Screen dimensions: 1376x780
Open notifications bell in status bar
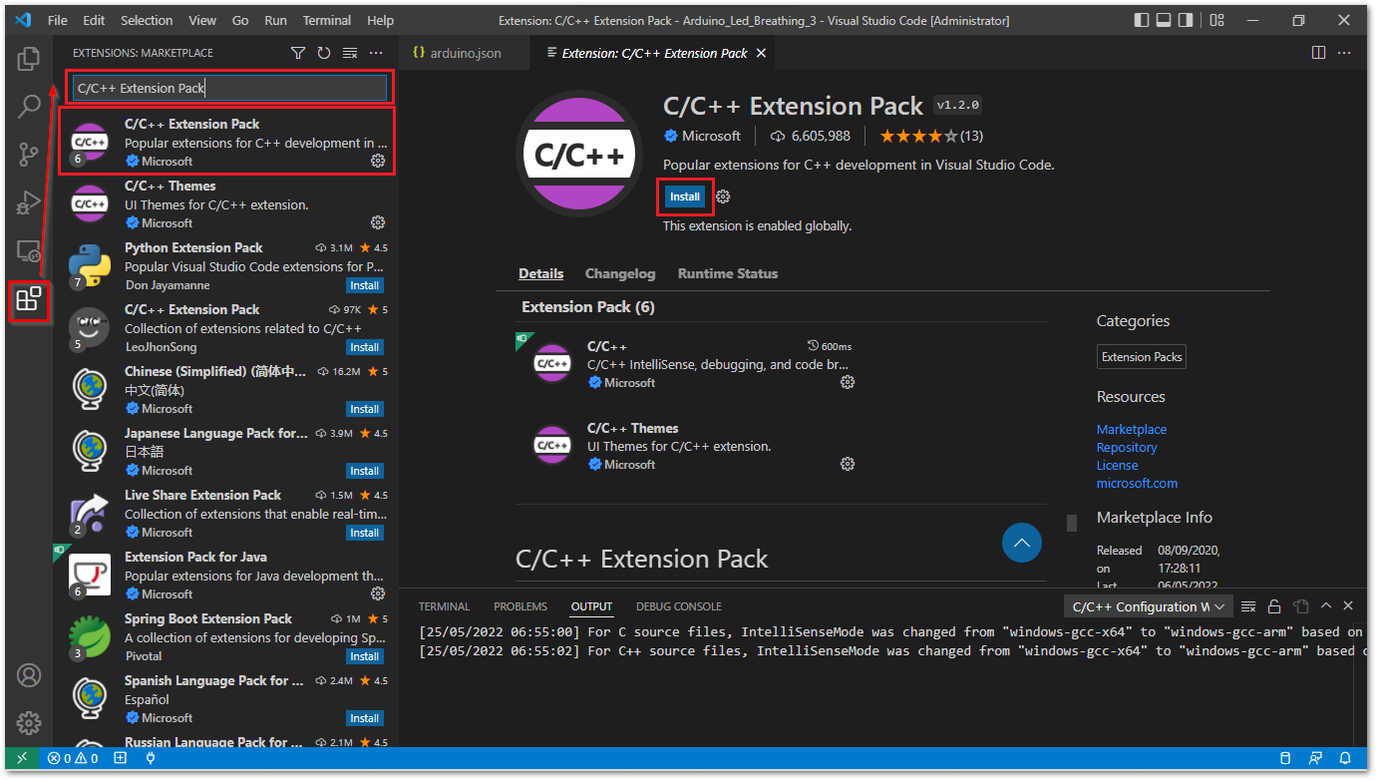pos(1345,758)
